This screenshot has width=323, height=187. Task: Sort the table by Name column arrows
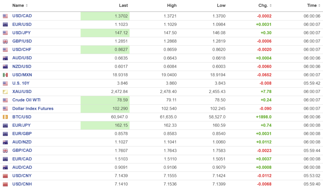coord(26,6)
